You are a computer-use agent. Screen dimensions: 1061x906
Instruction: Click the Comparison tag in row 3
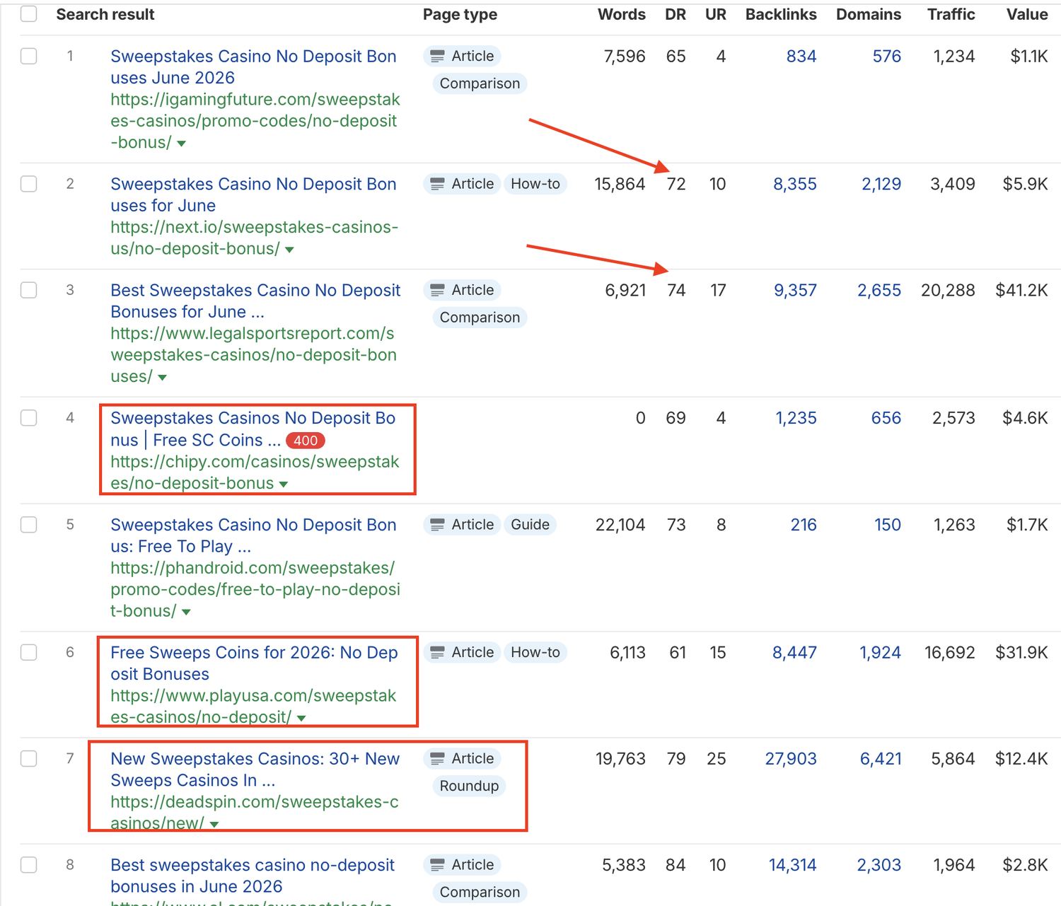(x=480, y=318)
